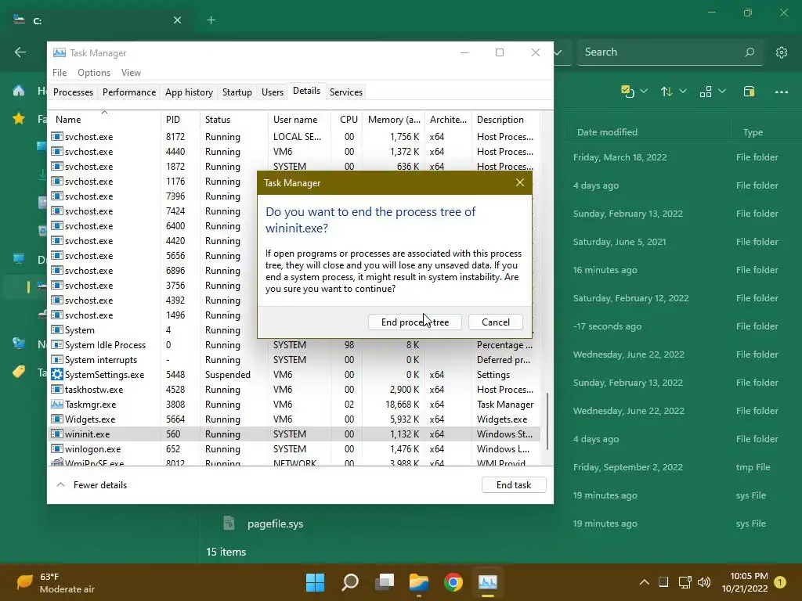The image size is (802, 601).
Task: Expand the layout options dropdown arrow
Action: click(721, 91)
